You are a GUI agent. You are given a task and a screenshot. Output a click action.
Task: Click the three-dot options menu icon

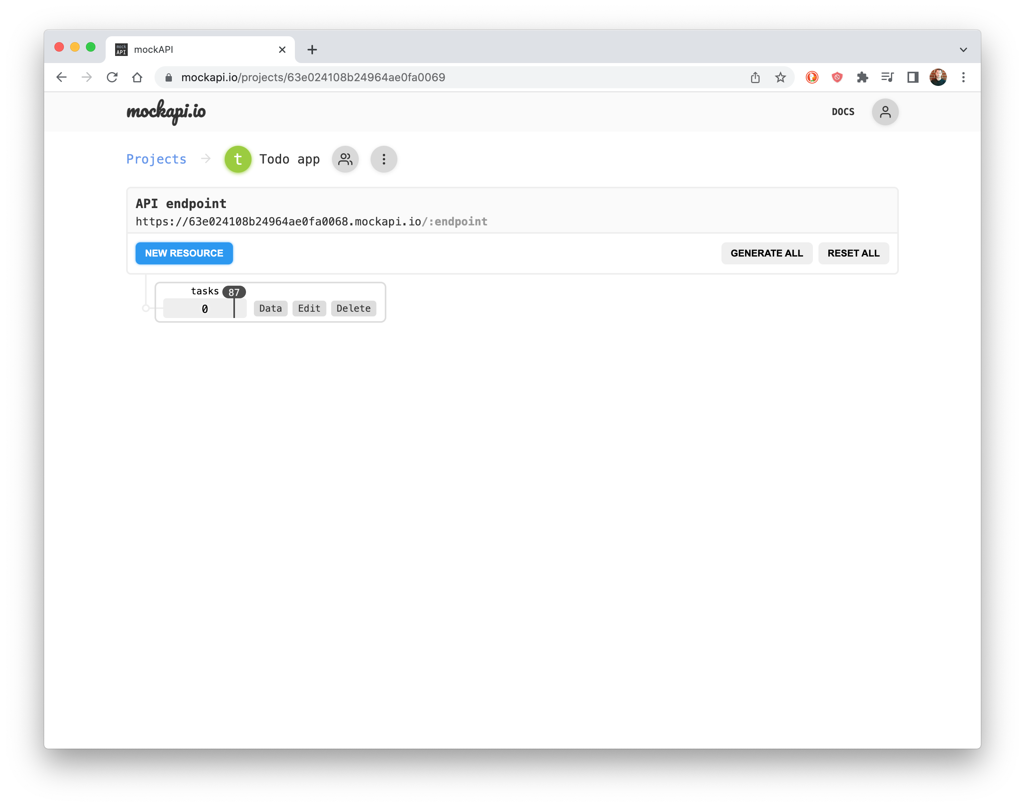pyautogui.click(x=384, y=159)
